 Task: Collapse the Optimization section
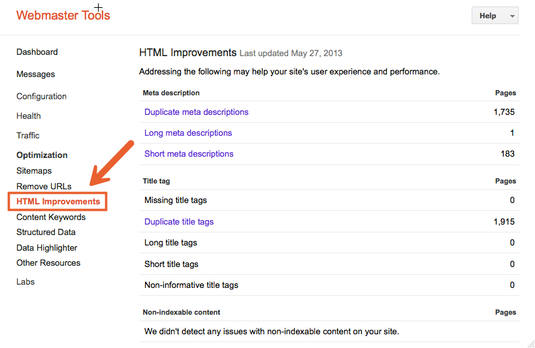tap(42, 155)
